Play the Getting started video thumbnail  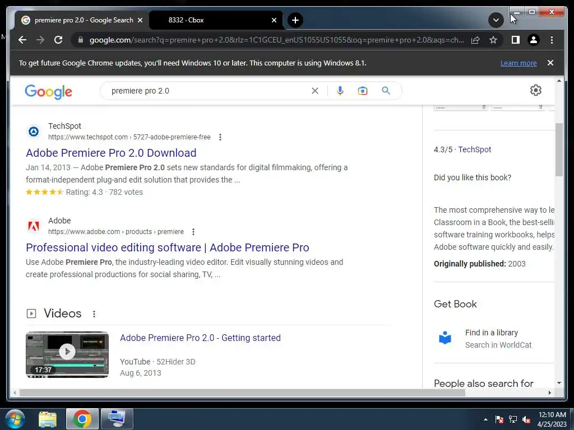(x=67, y=354)
